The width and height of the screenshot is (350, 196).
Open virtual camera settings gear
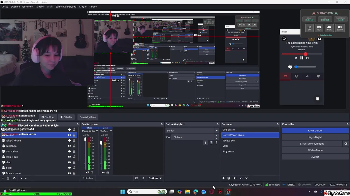(346, 143)
